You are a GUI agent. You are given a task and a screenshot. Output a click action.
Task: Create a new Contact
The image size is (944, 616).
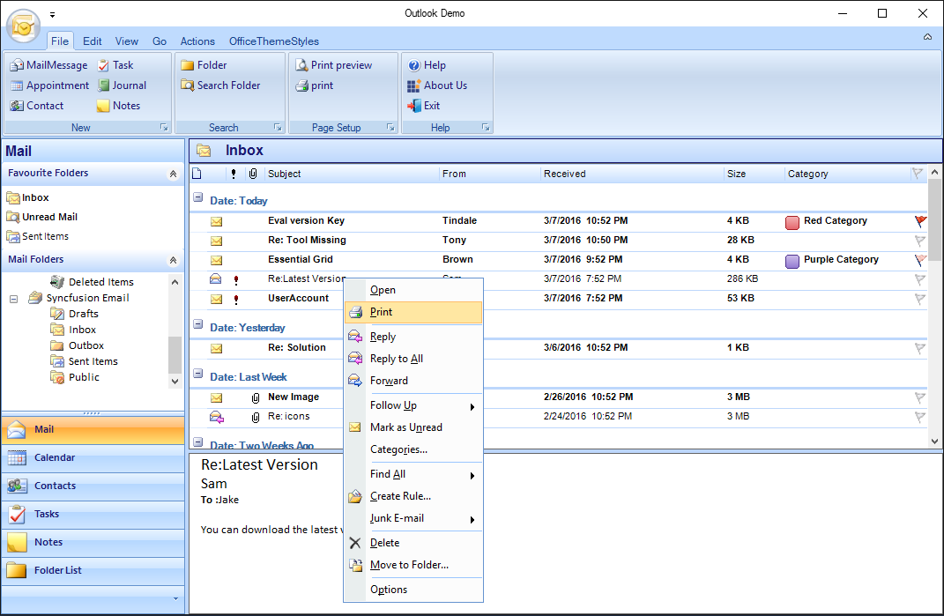tap(37, 106)
